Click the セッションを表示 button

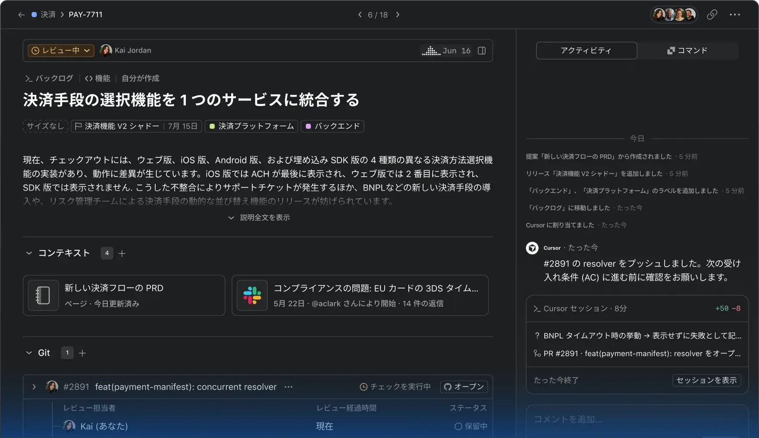(x=706, y=380)
